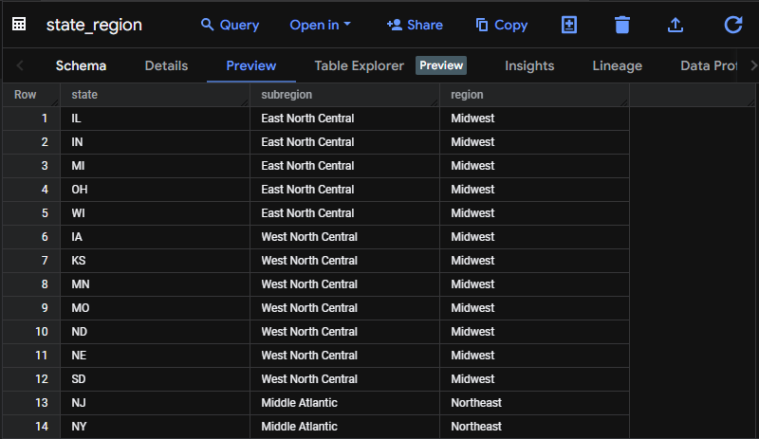Click the state_region table title
This screenshot has width=759, height=439.
point(94,25)
